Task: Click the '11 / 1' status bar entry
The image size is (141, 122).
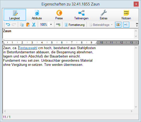Action: (7, 117)
